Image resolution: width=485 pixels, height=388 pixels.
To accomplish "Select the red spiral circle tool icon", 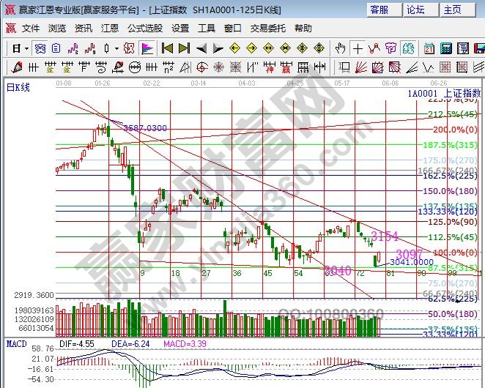I will coord(201,67).
